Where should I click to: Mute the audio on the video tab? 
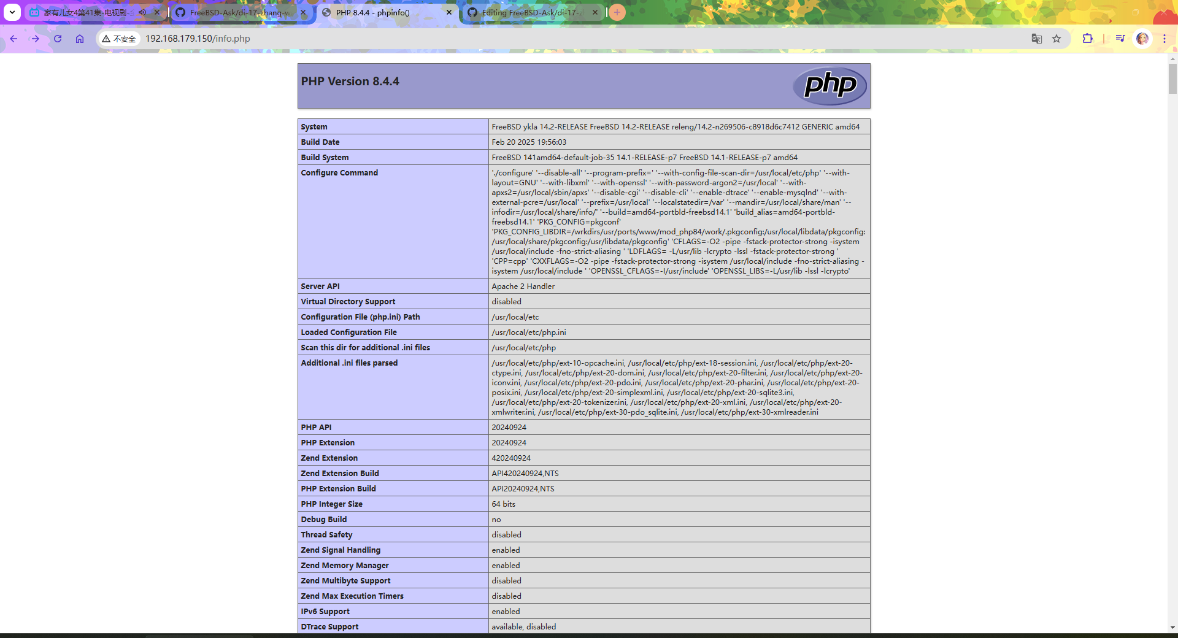pos(142,12)
